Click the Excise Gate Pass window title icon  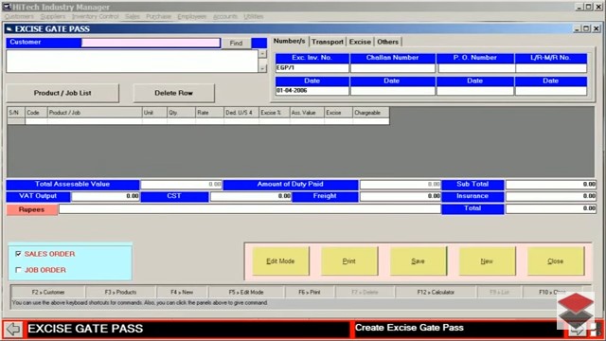click(x=9, y=29)
